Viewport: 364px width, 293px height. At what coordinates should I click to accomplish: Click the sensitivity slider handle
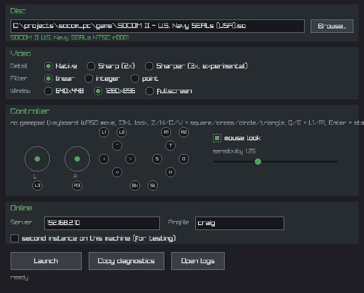257,162
